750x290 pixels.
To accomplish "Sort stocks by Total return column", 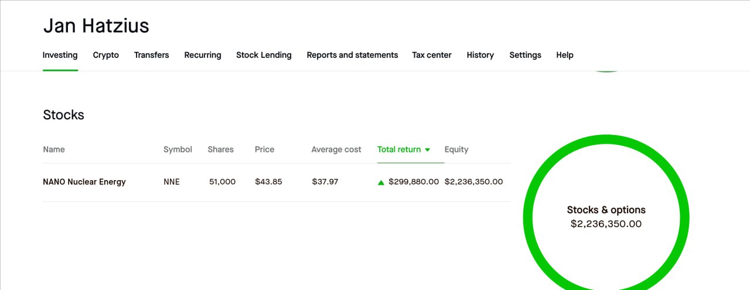I will pyautogui.click(x=399, y=150).
